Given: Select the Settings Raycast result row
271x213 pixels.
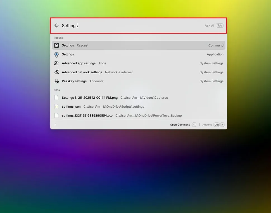Looking at the screenshot, I should 126,45.
